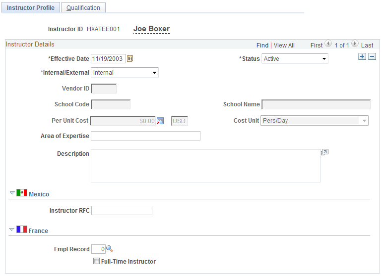Show previous row arrow icon
The height and width of the screenshot is (276, 383).
coord(328,44)
